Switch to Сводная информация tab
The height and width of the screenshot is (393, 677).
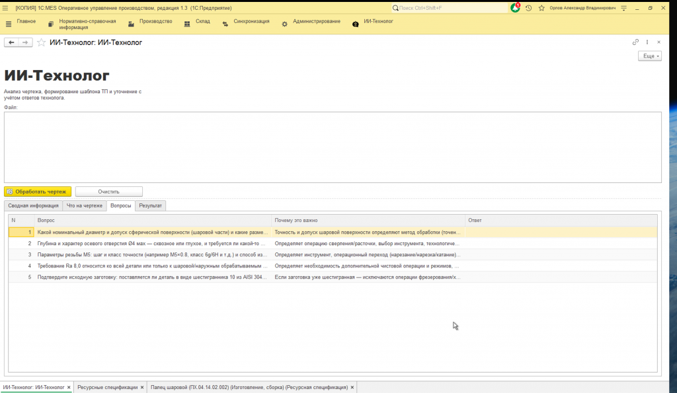tap(33, 206)
